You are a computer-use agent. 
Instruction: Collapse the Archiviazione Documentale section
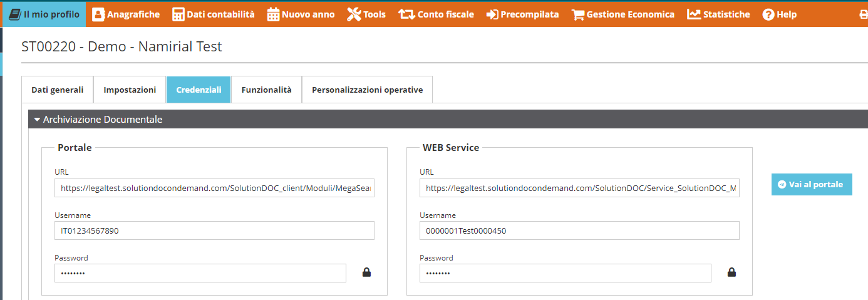(38, 120)
